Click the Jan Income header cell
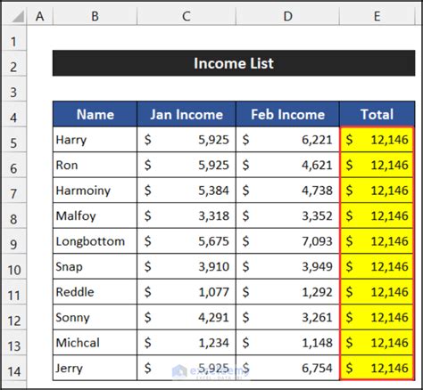The width and height of the screenshot is (423, 390). pyautogui.click(x=187, y=114)
